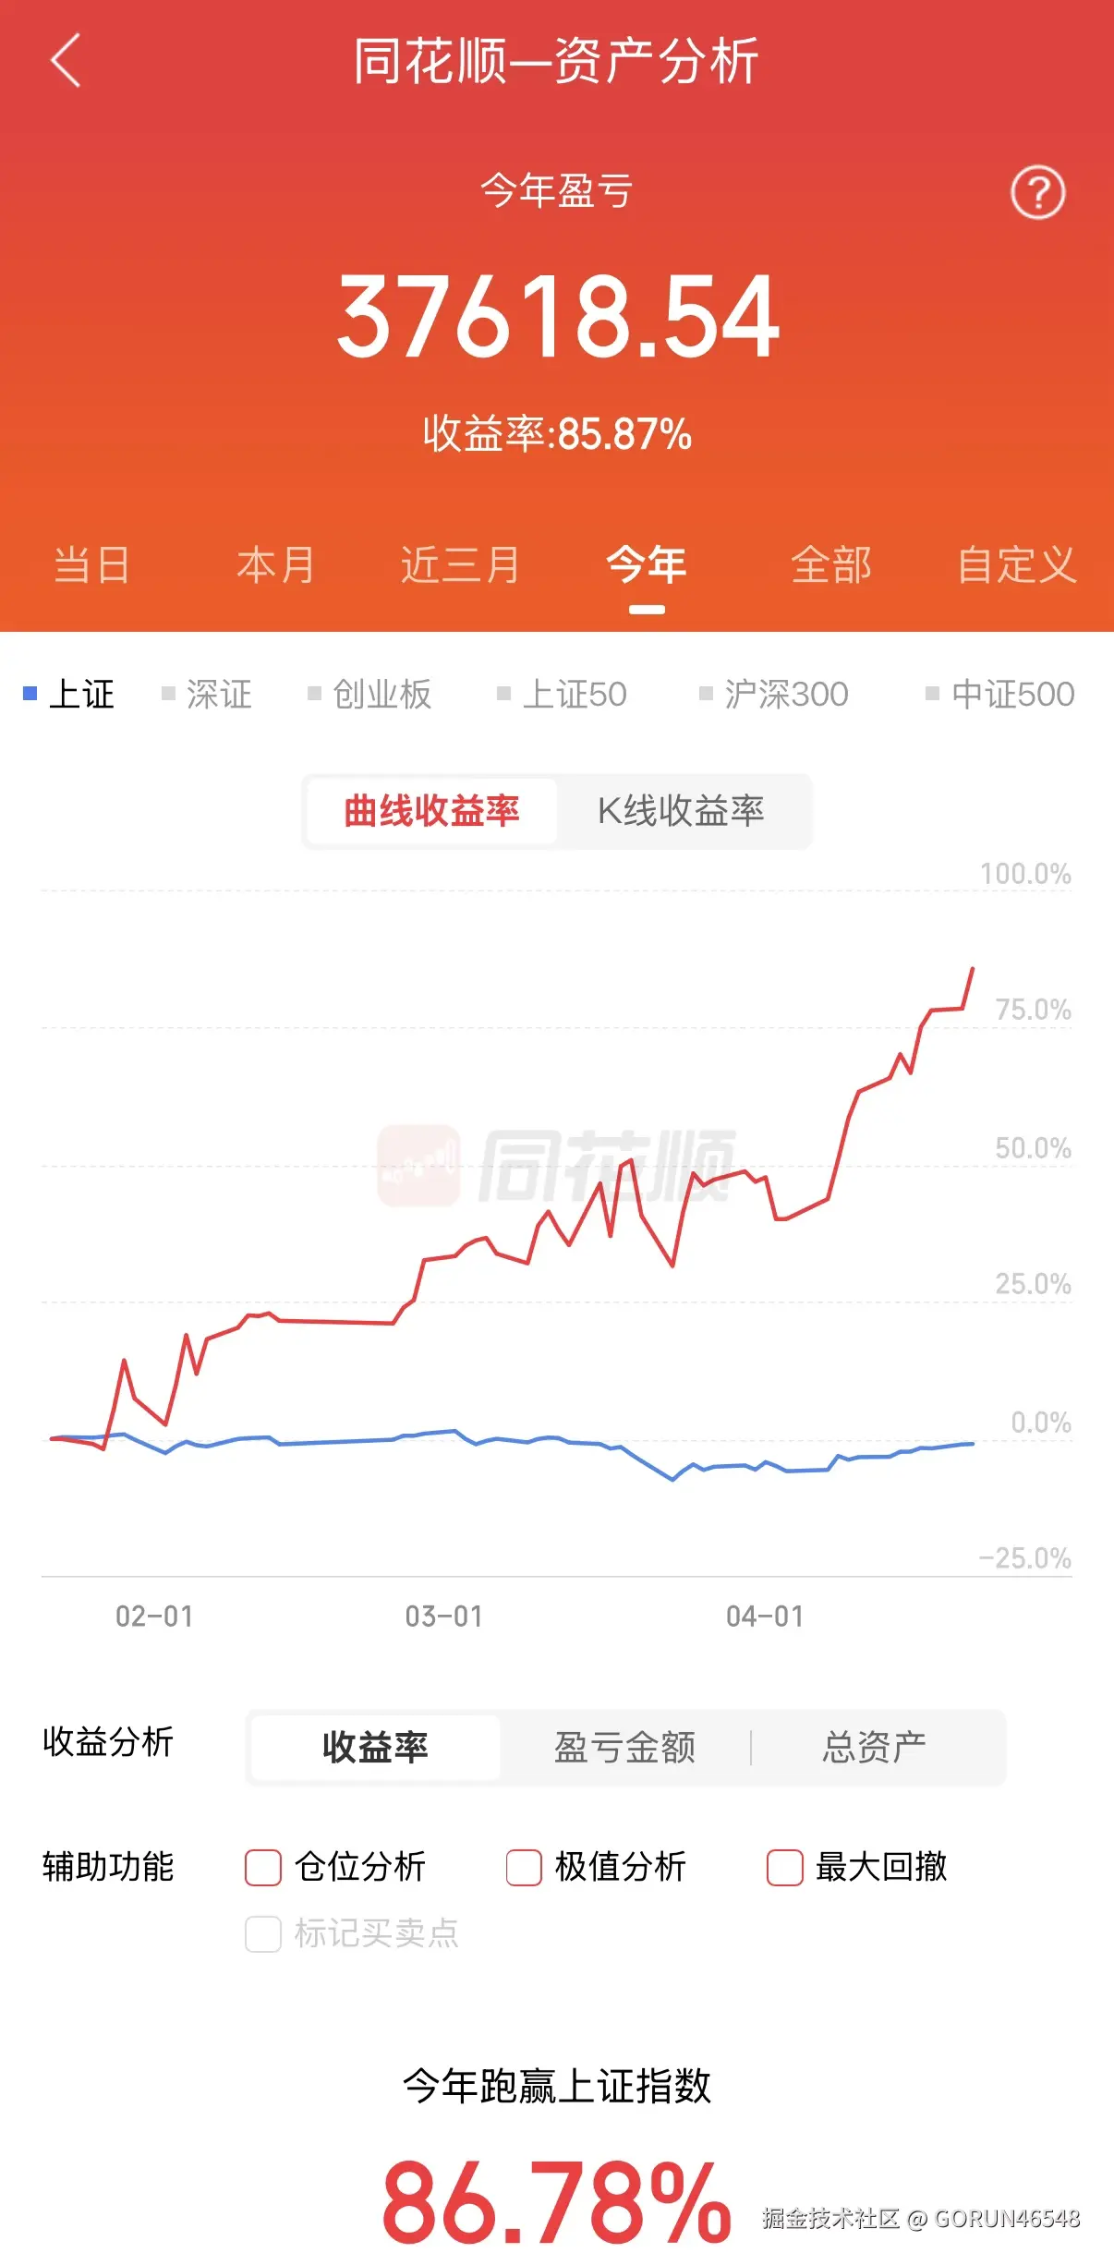Enable the 极值分析 checkbox
This screenshot has height=2265, width=1114.
pyautogui.click(x=525, y=1867)
